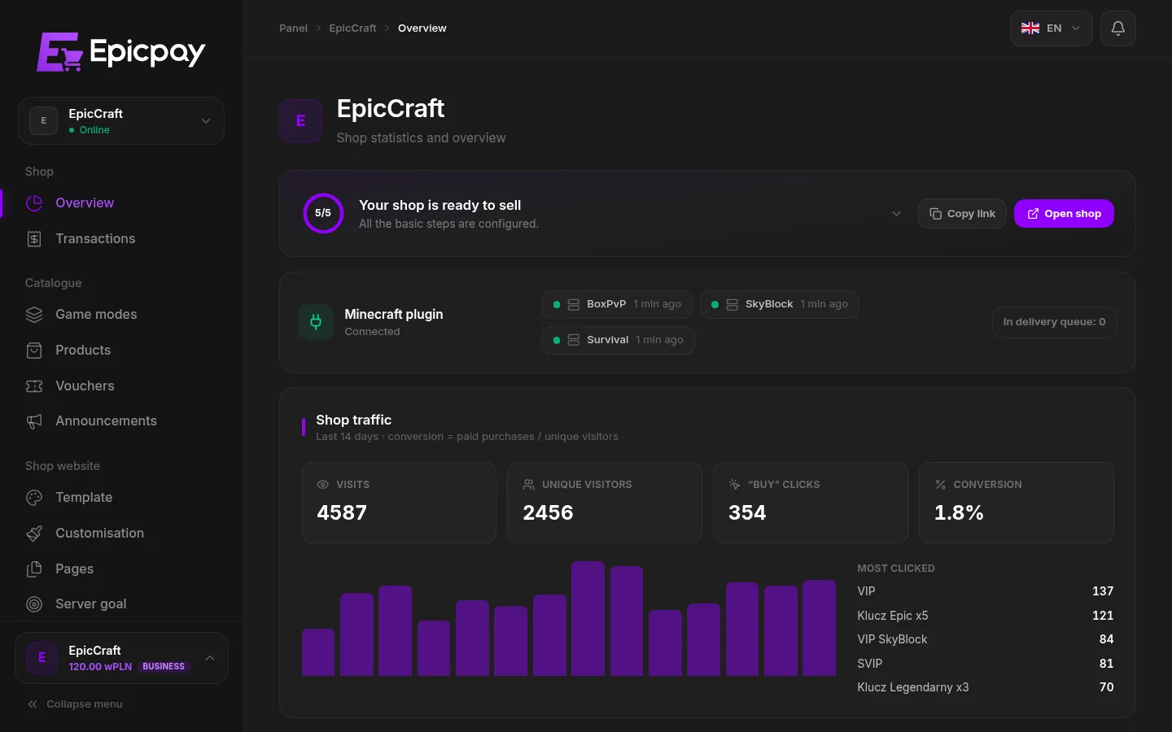Click EpicCraft breadcrumb link

pyautogui.click(x=352, y=28)
